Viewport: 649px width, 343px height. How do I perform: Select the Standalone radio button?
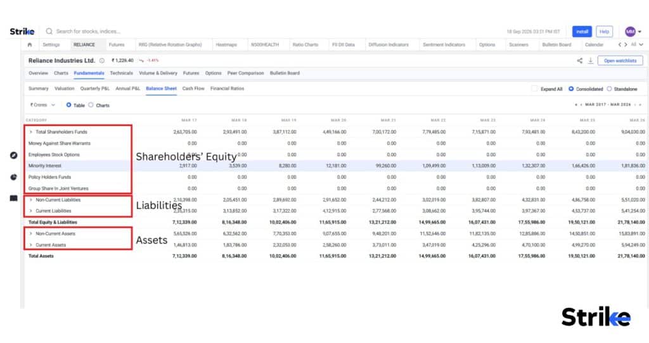[x=609, y=89]
